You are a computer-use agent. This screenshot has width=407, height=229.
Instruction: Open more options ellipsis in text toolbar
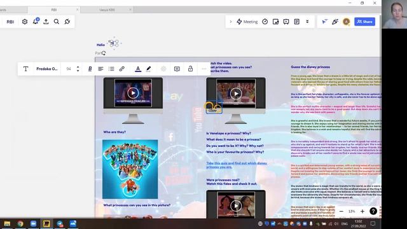click(203, 69)
